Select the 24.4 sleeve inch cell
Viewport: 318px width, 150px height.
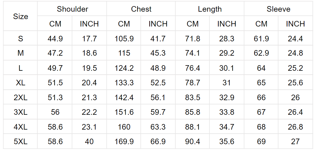point(295,38)
